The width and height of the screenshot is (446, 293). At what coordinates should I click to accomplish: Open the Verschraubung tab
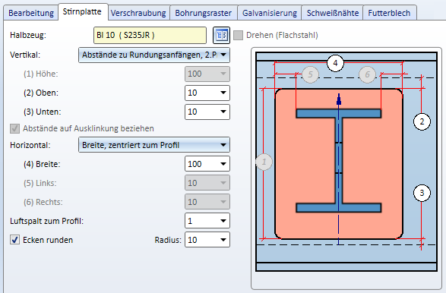pos(138,13)
